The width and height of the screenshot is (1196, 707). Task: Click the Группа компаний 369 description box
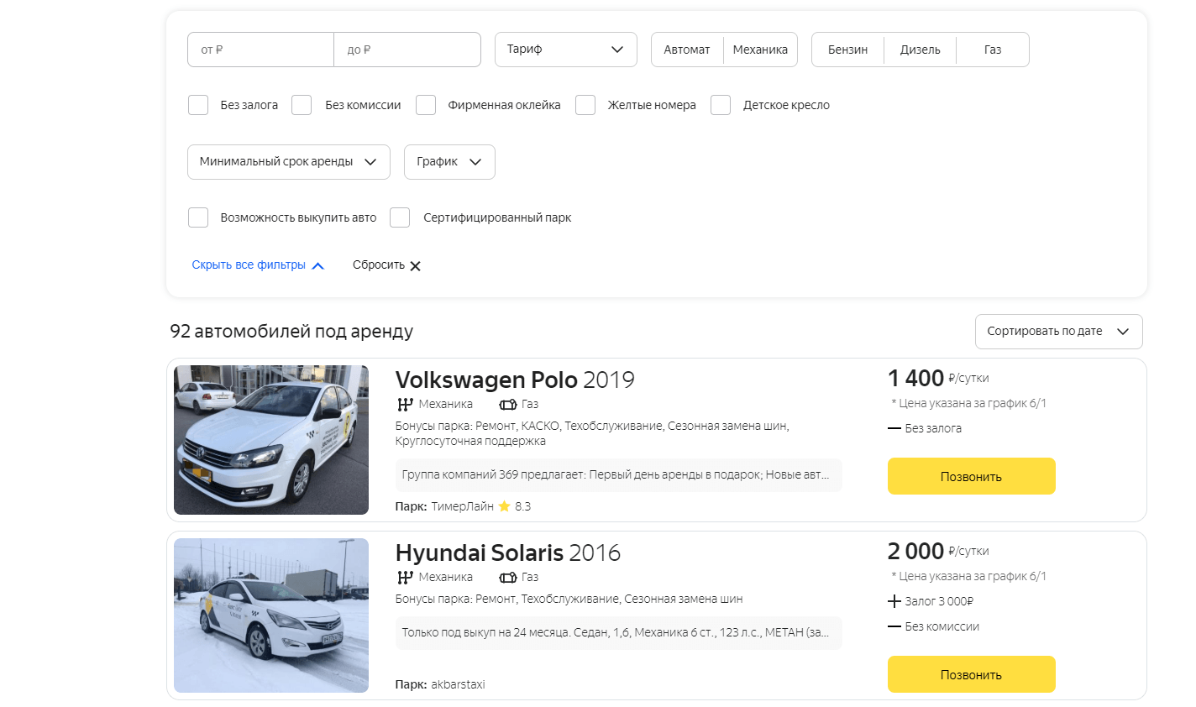619,474
